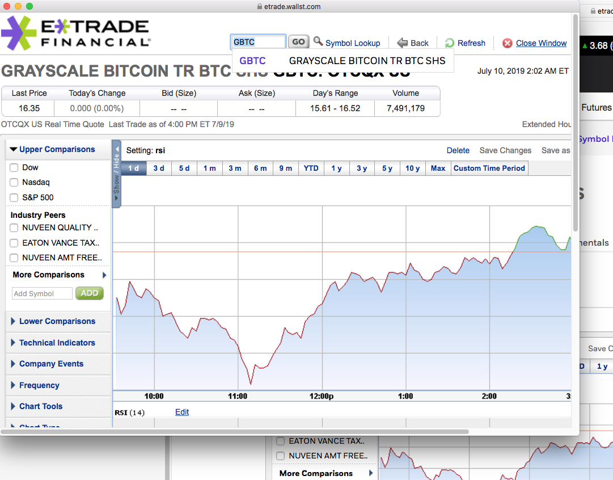613x480 pixels.
Task: Toggle the Show / Hide sidebar handle
Action: click(116, 174)
